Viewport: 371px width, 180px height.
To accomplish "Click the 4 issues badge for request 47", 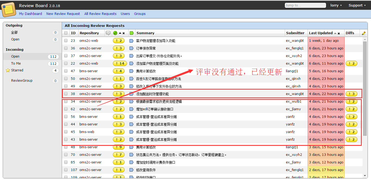I will tap(119, 71).
